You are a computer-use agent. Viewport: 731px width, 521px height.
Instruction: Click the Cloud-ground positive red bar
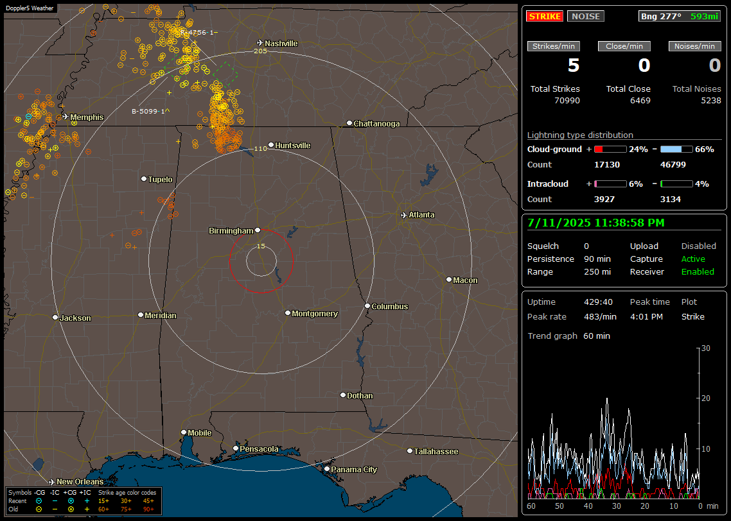point(610,149)
